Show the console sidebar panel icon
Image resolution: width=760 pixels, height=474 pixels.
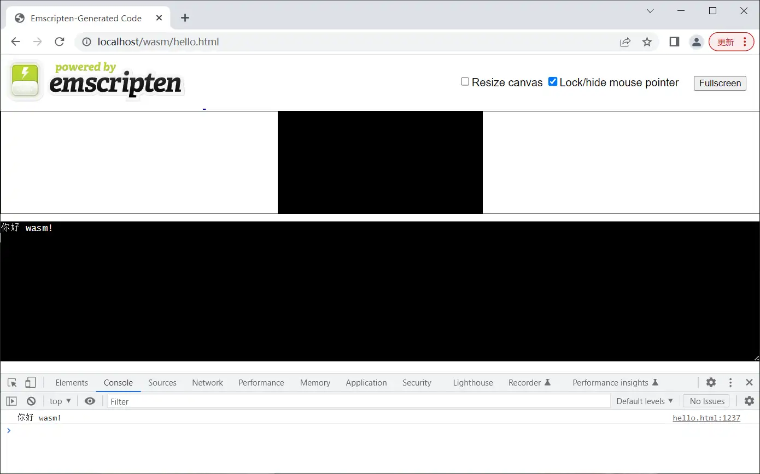click(11, 401)
